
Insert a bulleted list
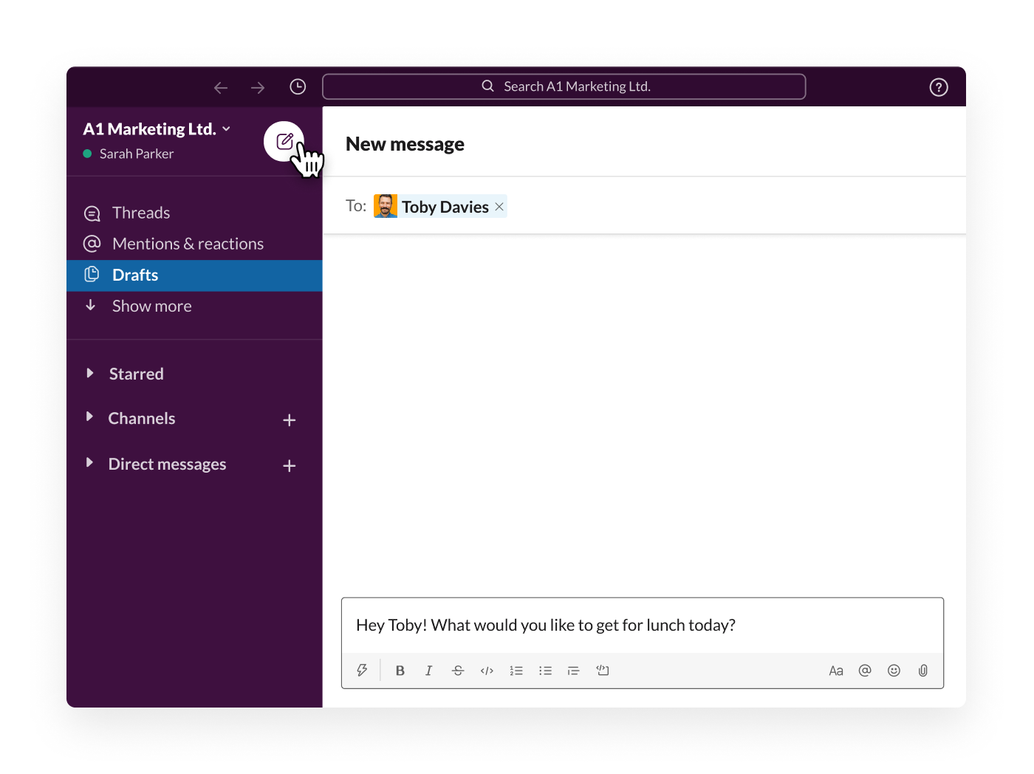545,671
